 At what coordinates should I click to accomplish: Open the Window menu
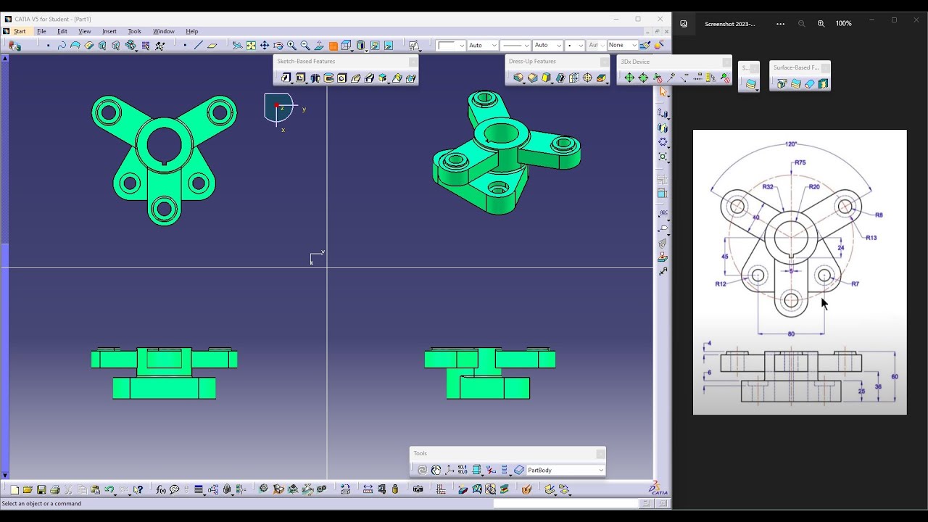(164, 31)
